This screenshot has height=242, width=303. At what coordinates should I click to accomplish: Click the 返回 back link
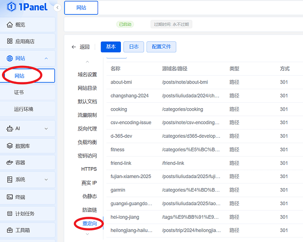81,47
